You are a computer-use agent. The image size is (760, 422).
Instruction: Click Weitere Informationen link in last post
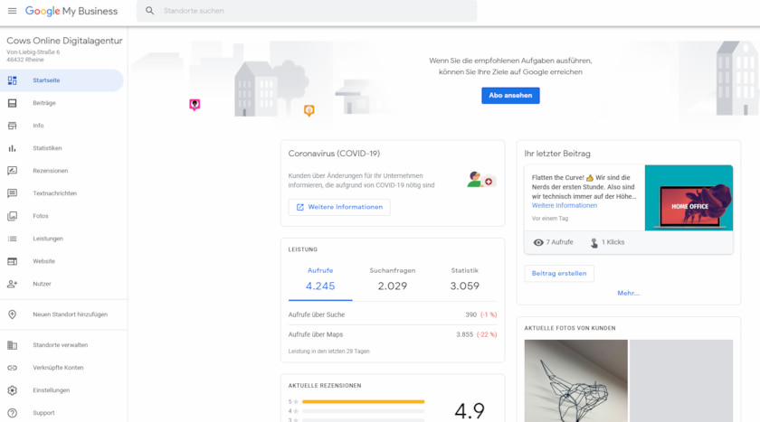coord(565,206)
